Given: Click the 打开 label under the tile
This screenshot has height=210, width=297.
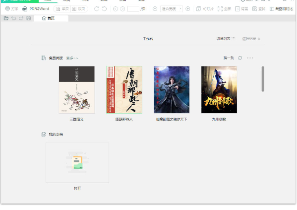Looking at the screenshot, I should 77,188.
